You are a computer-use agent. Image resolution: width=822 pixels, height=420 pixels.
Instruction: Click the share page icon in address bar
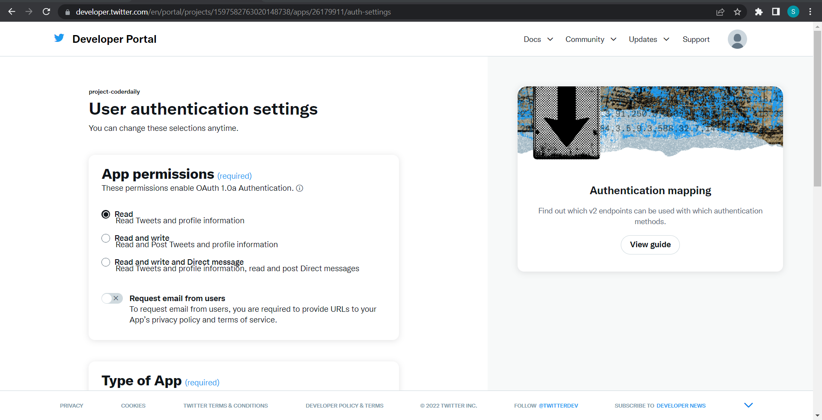coord(720,12)
